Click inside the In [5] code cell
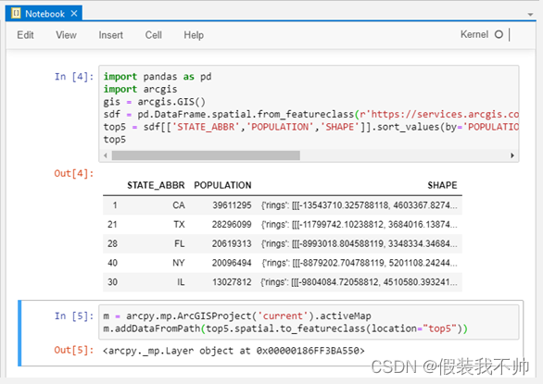543x384 pixels. coord(309,322)
